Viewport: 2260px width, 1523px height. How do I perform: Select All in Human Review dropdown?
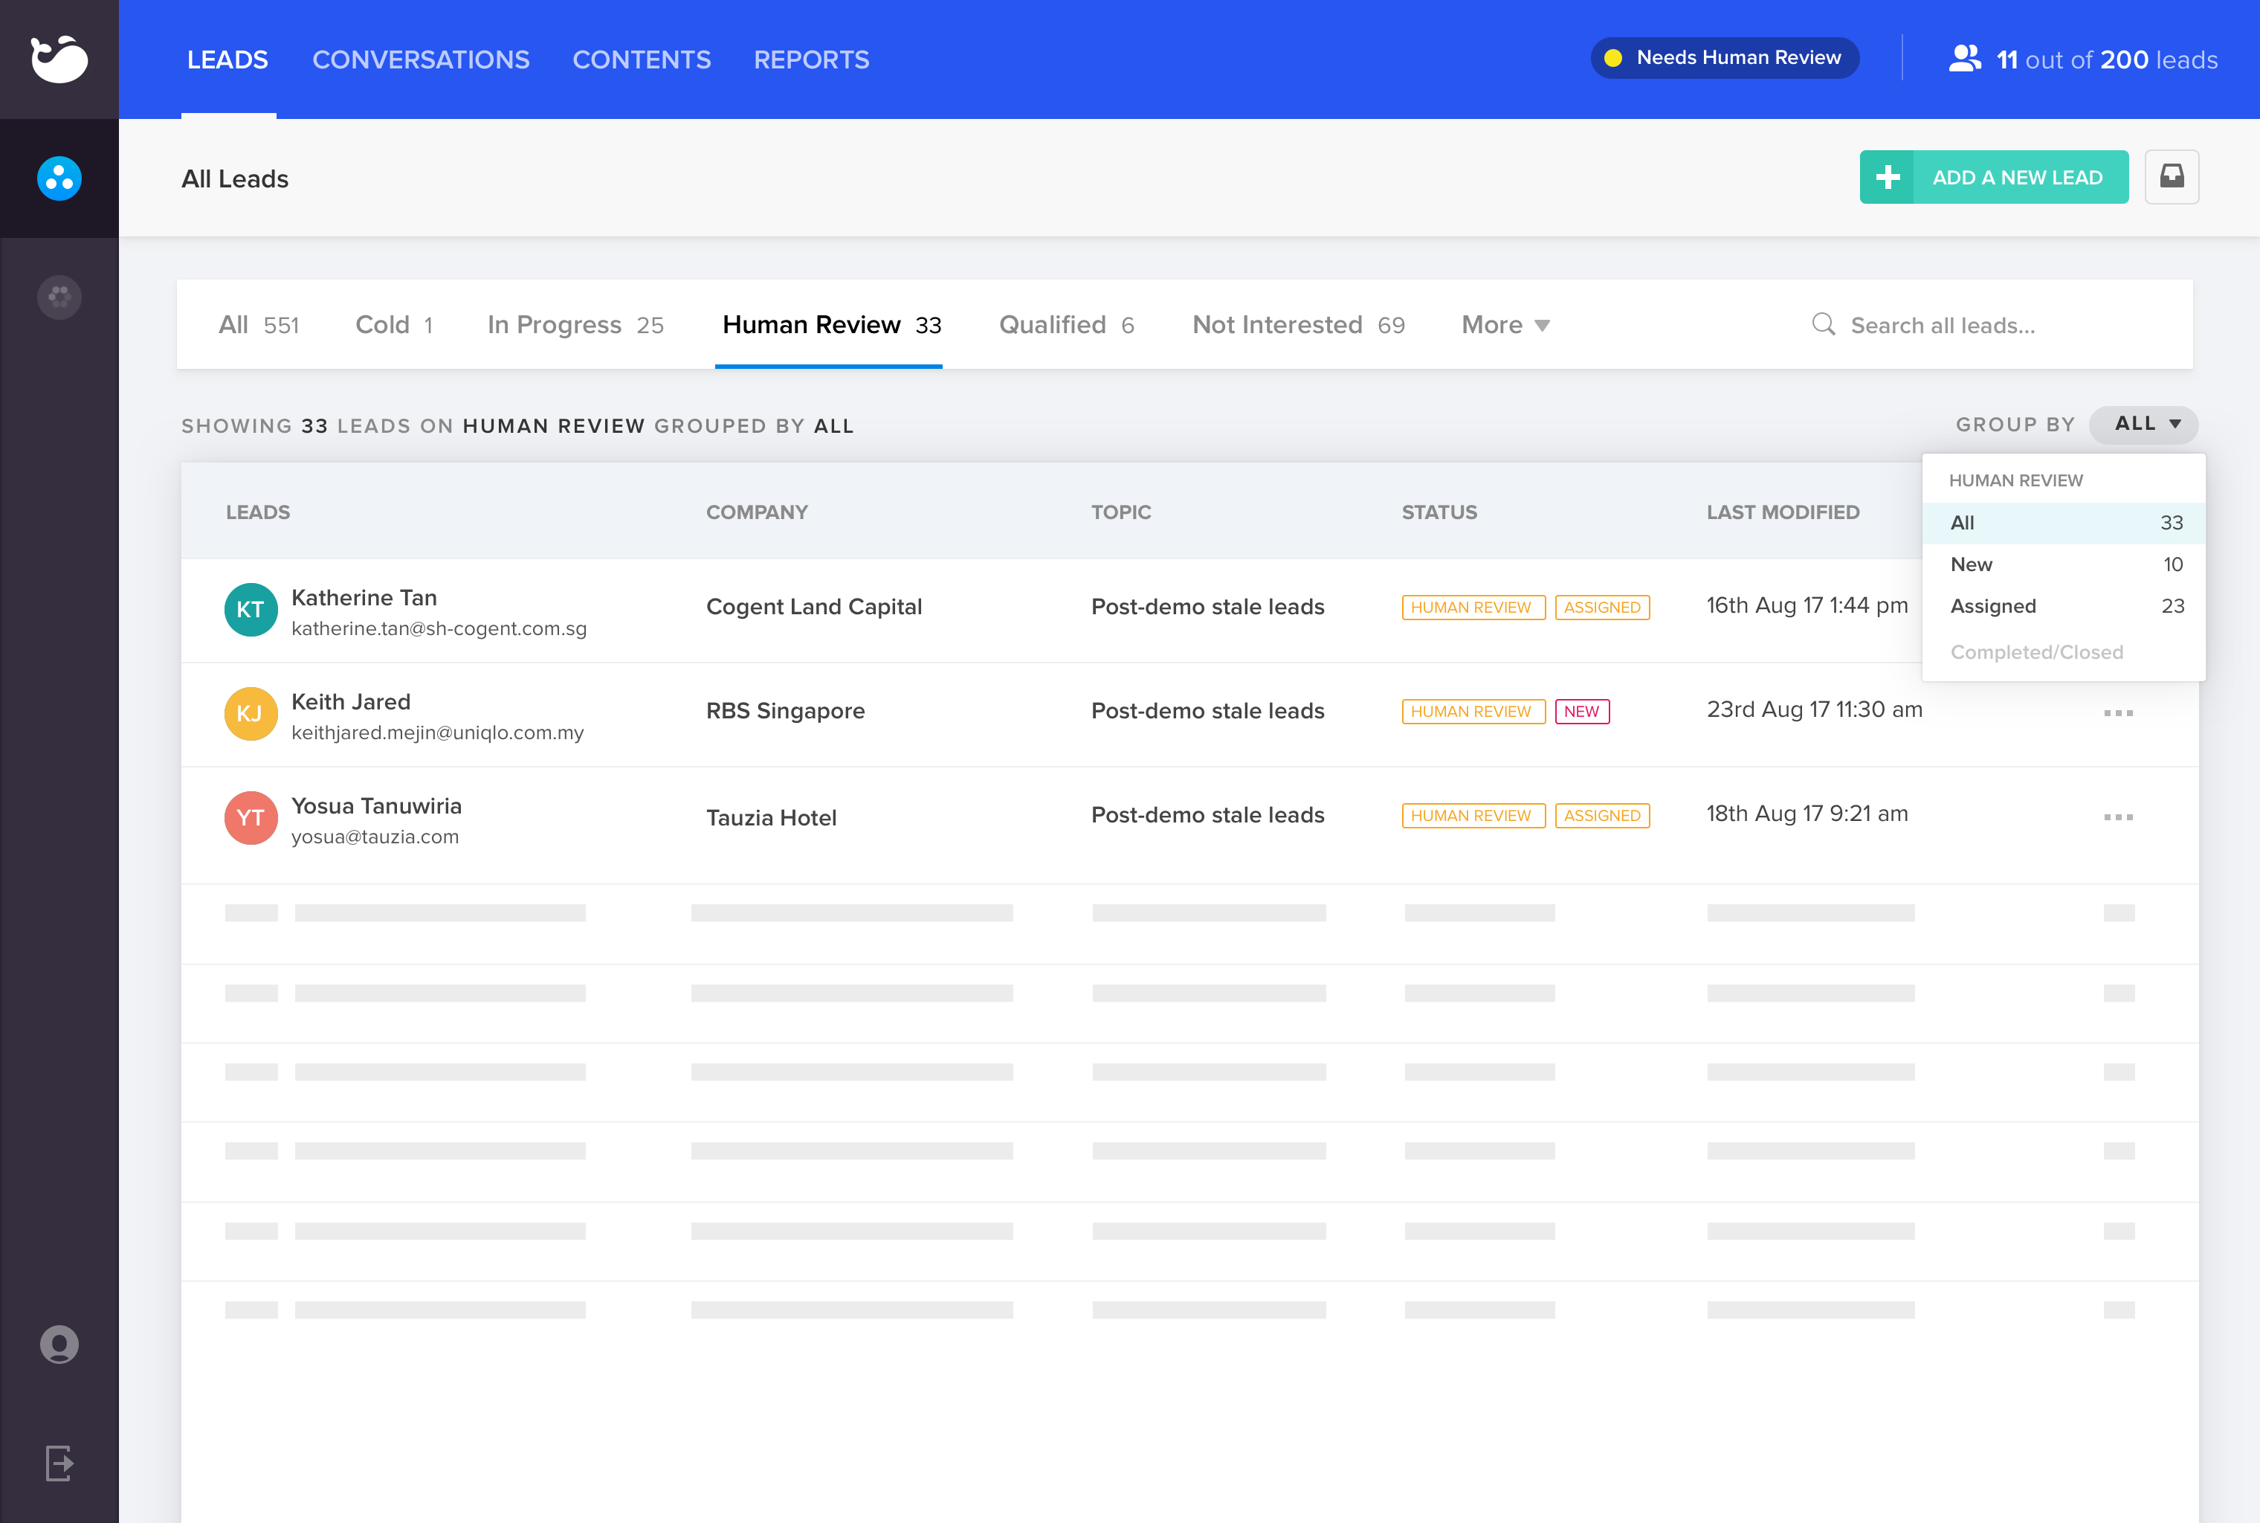coord(2064,523)
